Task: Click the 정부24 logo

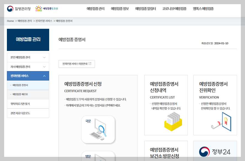Action: (x=215, y=152)
